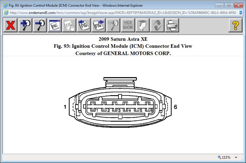Click pin number 4 inside the connector
Screen dimensions: 246x163
(x=130, y=110)
